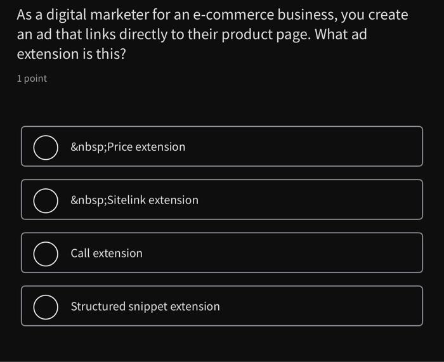Click the question text's first line
This screenshot has width=444, height=362.
pyautogui.click(x=212, y=15)
